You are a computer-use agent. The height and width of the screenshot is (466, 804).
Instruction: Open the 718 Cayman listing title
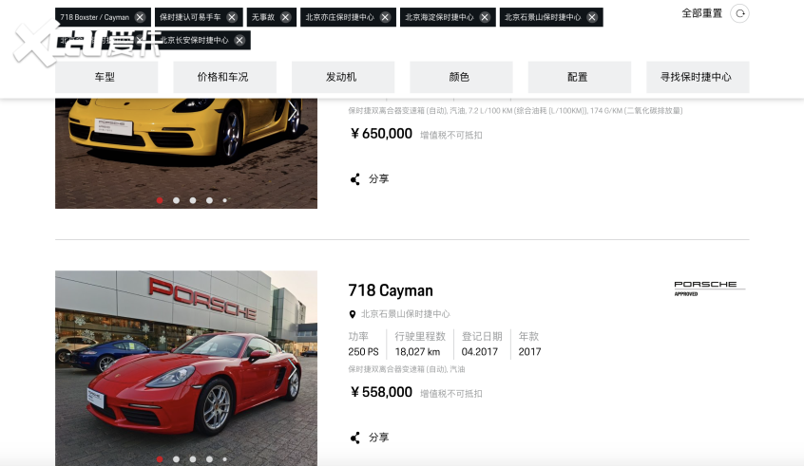point(391,290)
